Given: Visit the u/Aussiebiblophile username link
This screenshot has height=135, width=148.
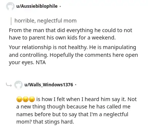Looking at the screenshot, I should click(x=37, y=6).
